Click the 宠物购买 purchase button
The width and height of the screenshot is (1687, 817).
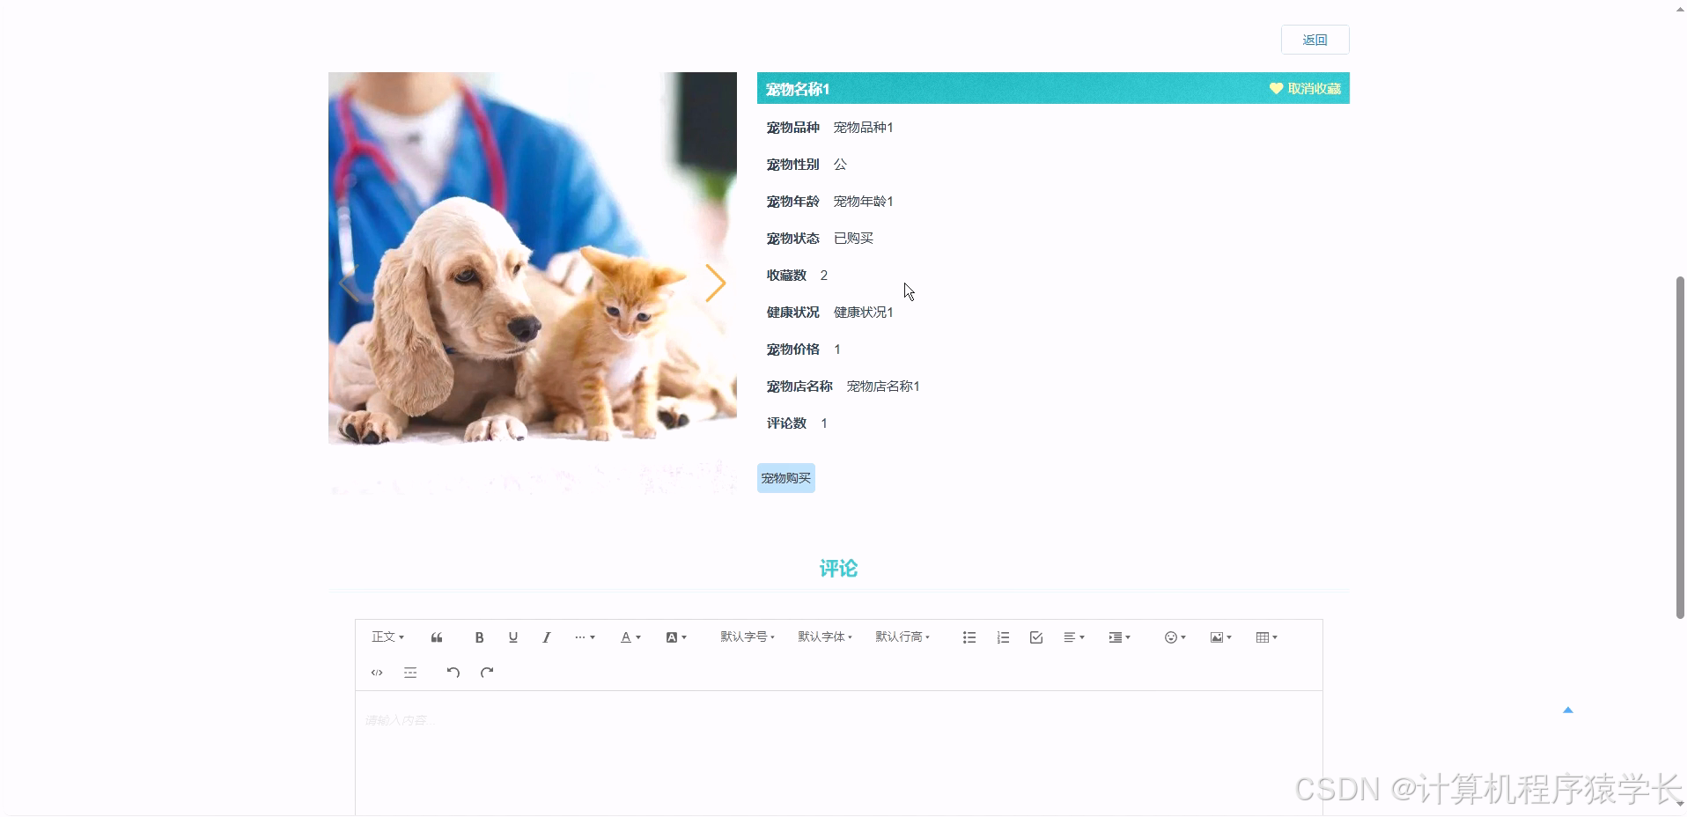click(x=785, y=478)
